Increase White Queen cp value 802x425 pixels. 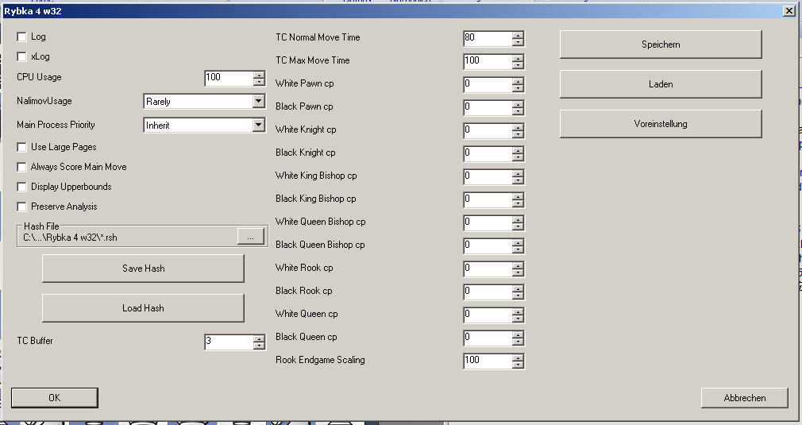tap(519, 311)
